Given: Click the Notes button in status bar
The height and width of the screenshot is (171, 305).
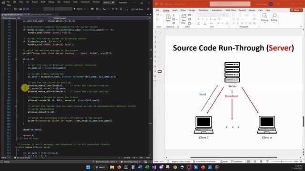Looking at the screenshot, I should point(224,161).
